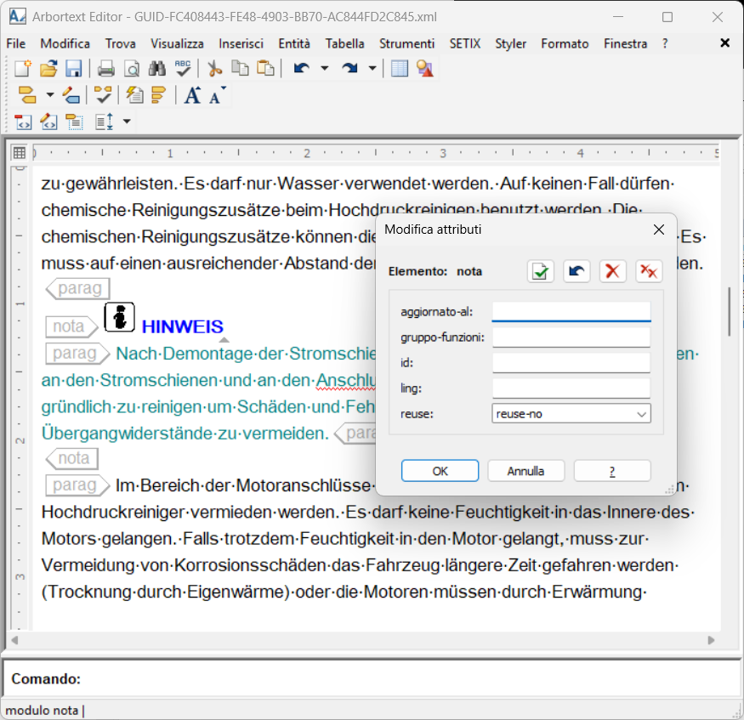Click the line spacing icon with vertical arrows
This screenshot has height=720, width=744.
click(105, 122)
